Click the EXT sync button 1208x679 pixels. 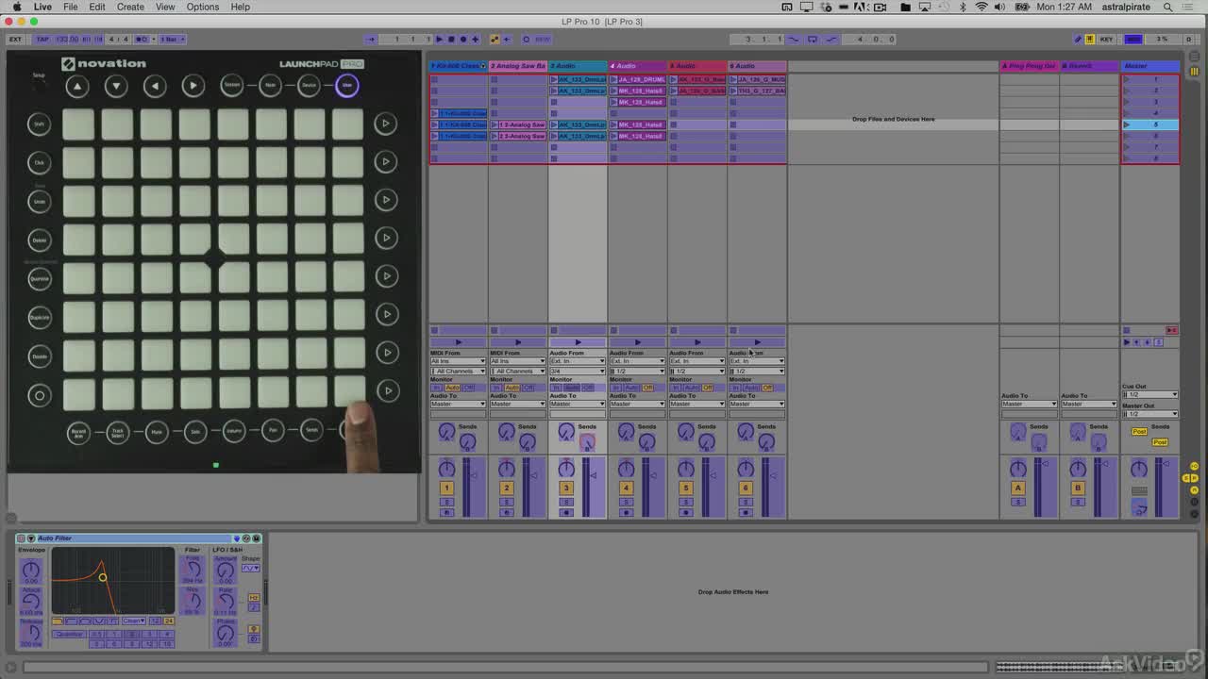16,40
